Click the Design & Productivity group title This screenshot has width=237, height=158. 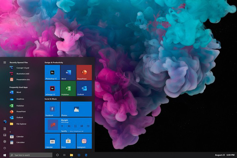coord(54,62)
